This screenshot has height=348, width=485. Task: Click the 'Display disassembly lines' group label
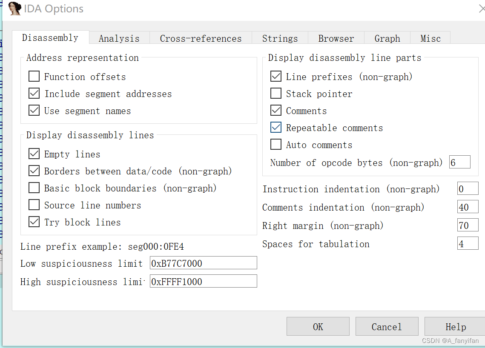pos(90,135)
